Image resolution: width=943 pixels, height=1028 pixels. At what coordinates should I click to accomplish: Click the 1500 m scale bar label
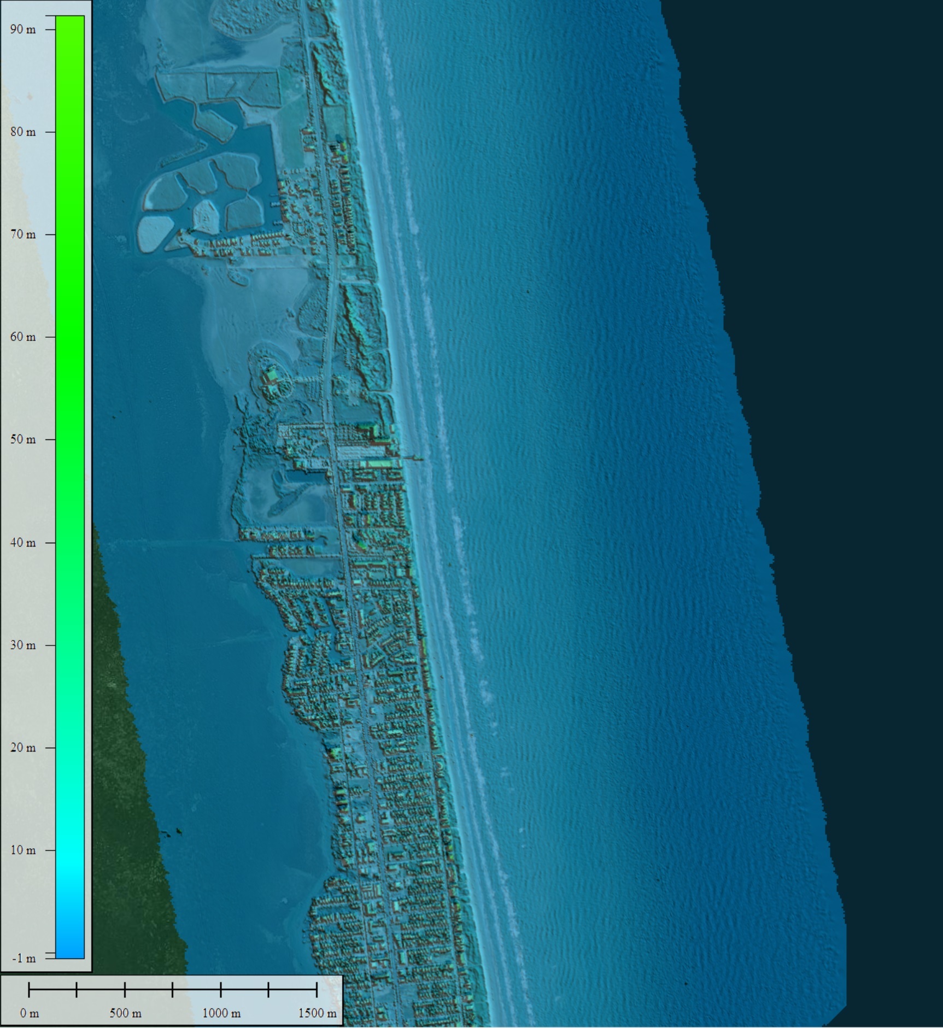click(317, 1013)
